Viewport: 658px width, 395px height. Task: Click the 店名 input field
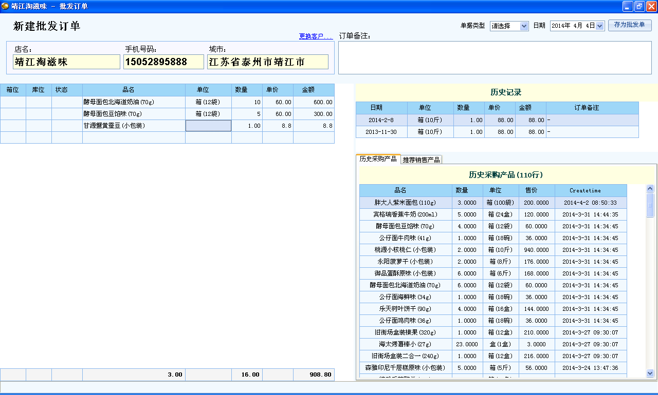pyautogui.click(x=66, y=62)
